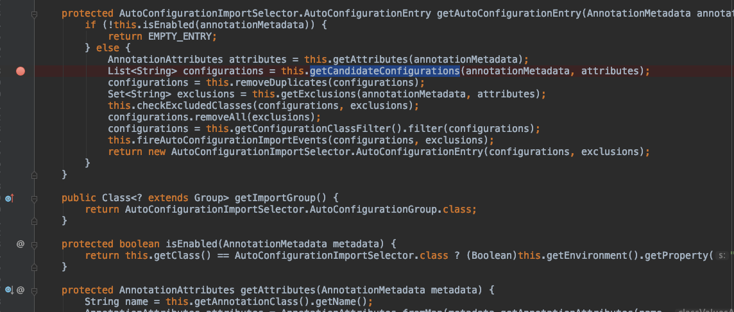This screenshot has height=312, width=734.
Task: Collapse the getImportGroup method using fold marker
Action: 34,199
